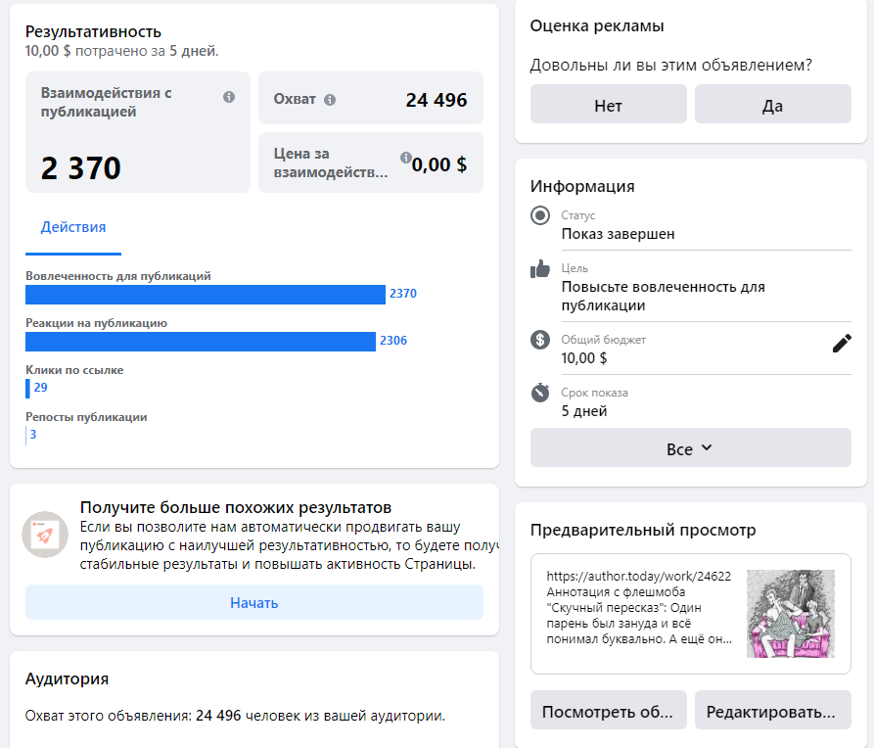
Task: Click info icon beside Взаимодействия с публикацией
Action: click(x=229, y=97)
